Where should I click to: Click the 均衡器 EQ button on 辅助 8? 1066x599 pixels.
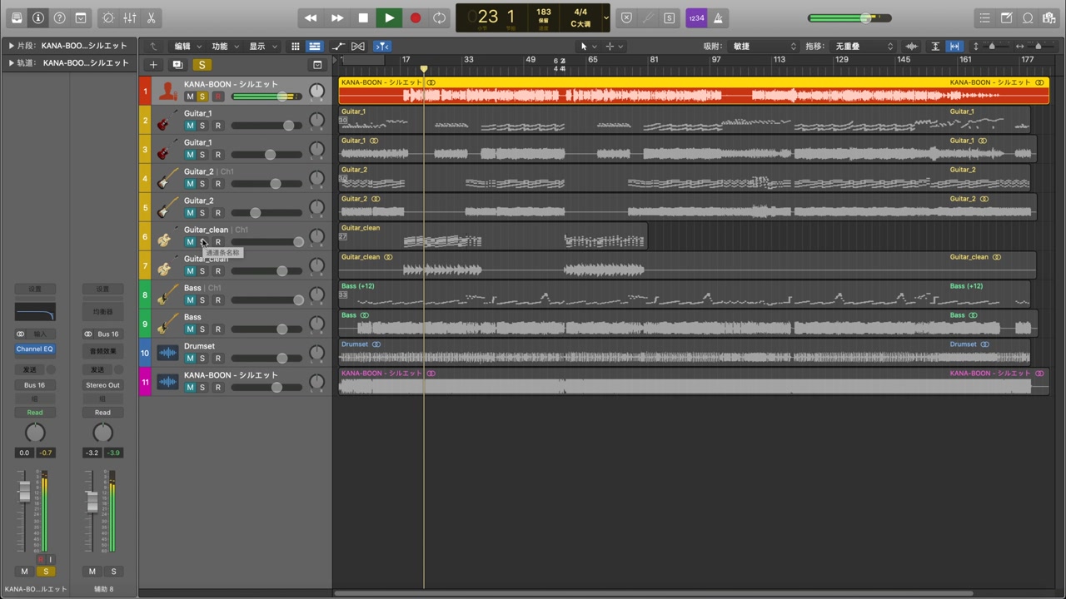pos(102,312)
